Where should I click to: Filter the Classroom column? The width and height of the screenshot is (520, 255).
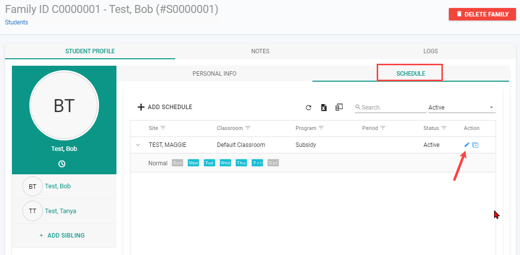click(x=248, y=128)
